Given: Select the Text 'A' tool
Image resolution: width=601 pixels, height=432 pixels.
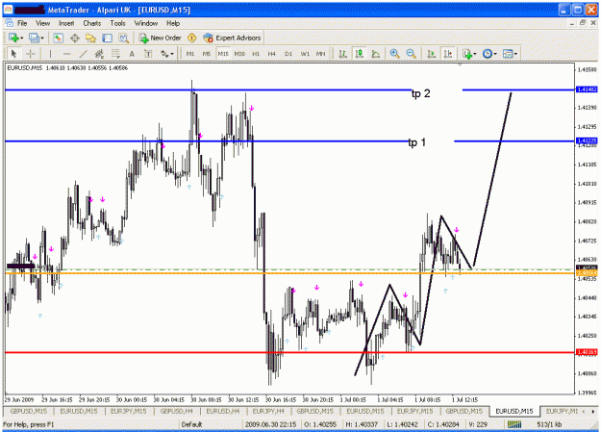Looking at the screenshot, I should [x=132, y=54].
